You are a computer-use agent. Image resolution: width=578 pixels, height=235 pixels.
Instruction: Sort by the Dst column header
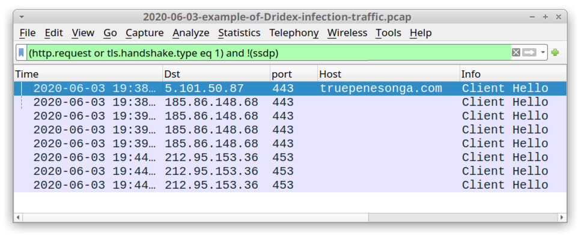pyautogui.click(x=216, y=74)
